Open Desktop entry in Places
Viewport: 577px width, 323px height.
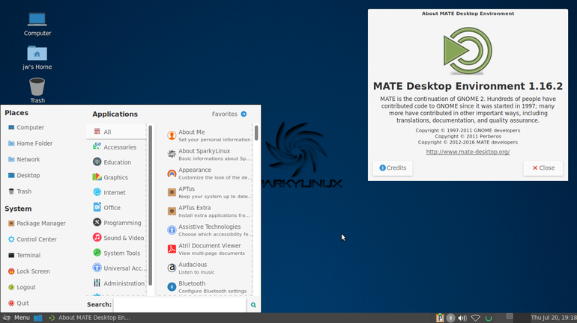click(x=24, y=175)
